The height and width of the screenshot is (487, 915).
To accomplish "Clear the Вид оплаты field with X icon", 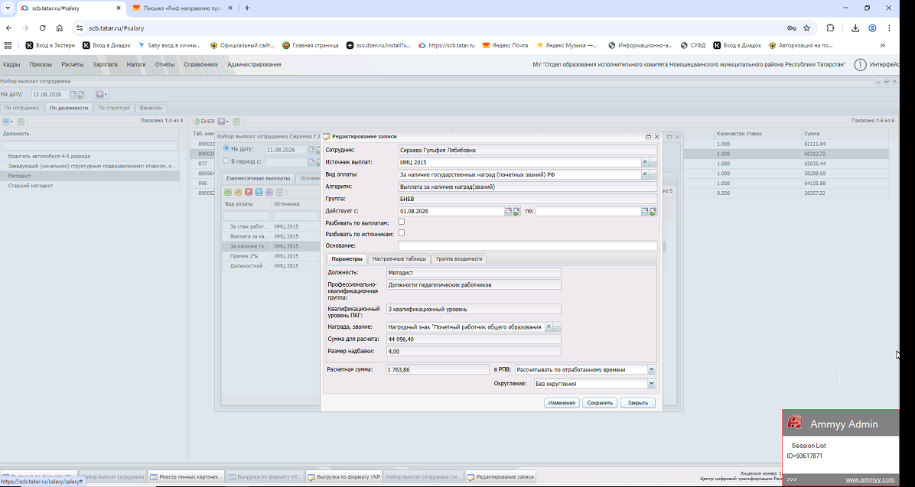I will pos(645,174).
